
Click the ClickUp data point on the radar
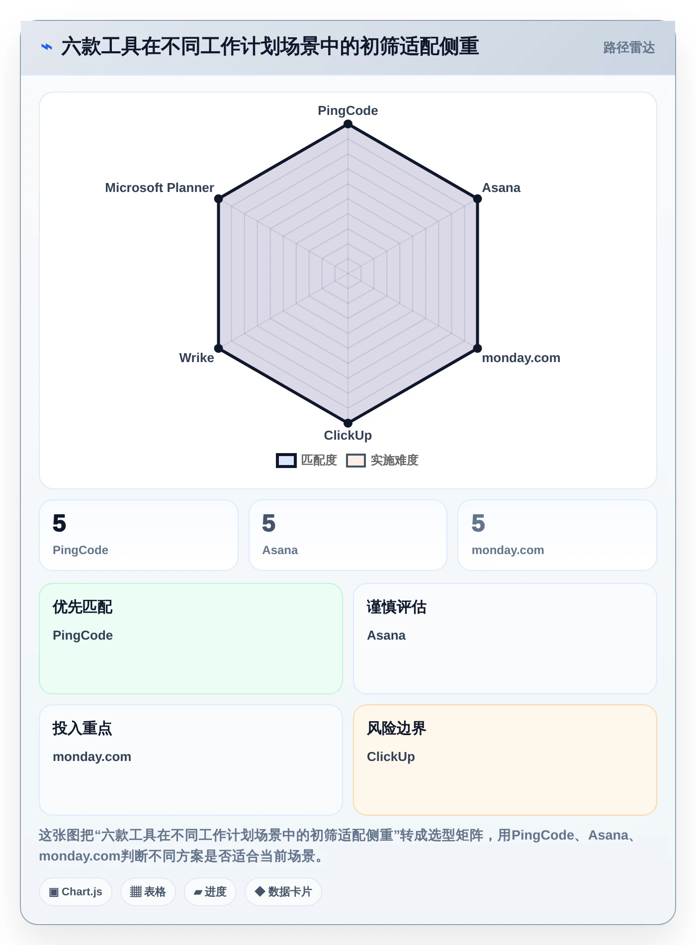pyautogui.click(x=348, y=423)
